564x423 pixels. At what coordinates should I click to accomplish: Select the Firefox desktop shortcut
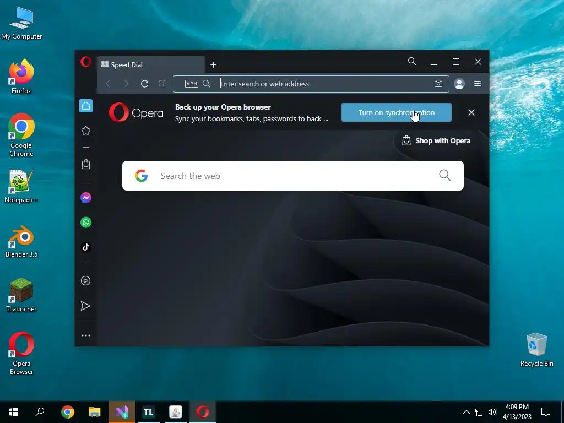pyautogui.click(x=21, y=77)
